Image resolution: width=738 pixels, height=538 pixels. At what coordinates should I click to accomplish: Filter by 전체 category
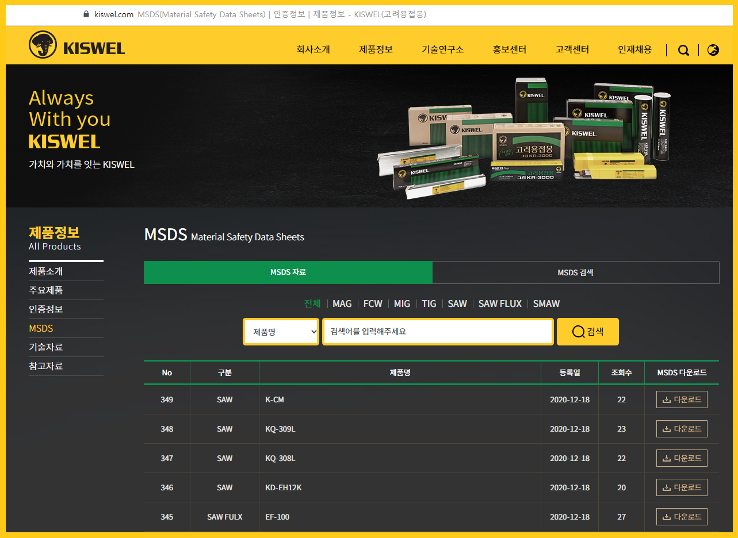coord(312,303)
